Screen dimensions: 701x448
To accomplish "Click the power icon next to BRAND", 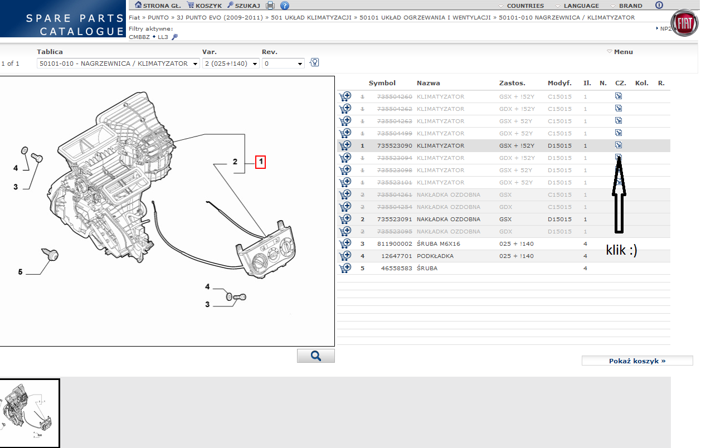I will click(x=659, y=6).
